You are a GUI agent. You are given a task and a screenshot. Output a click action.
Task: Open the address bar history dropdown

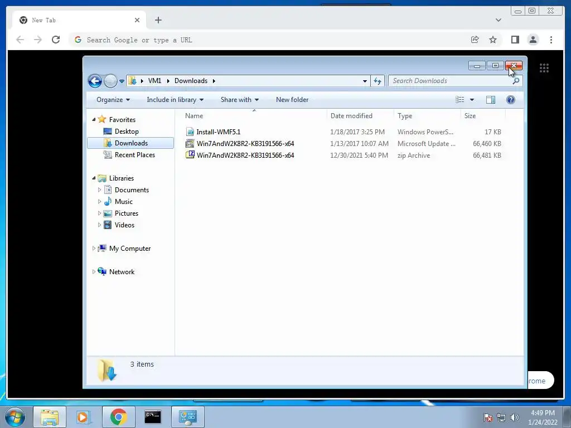(x=365, y=81)
